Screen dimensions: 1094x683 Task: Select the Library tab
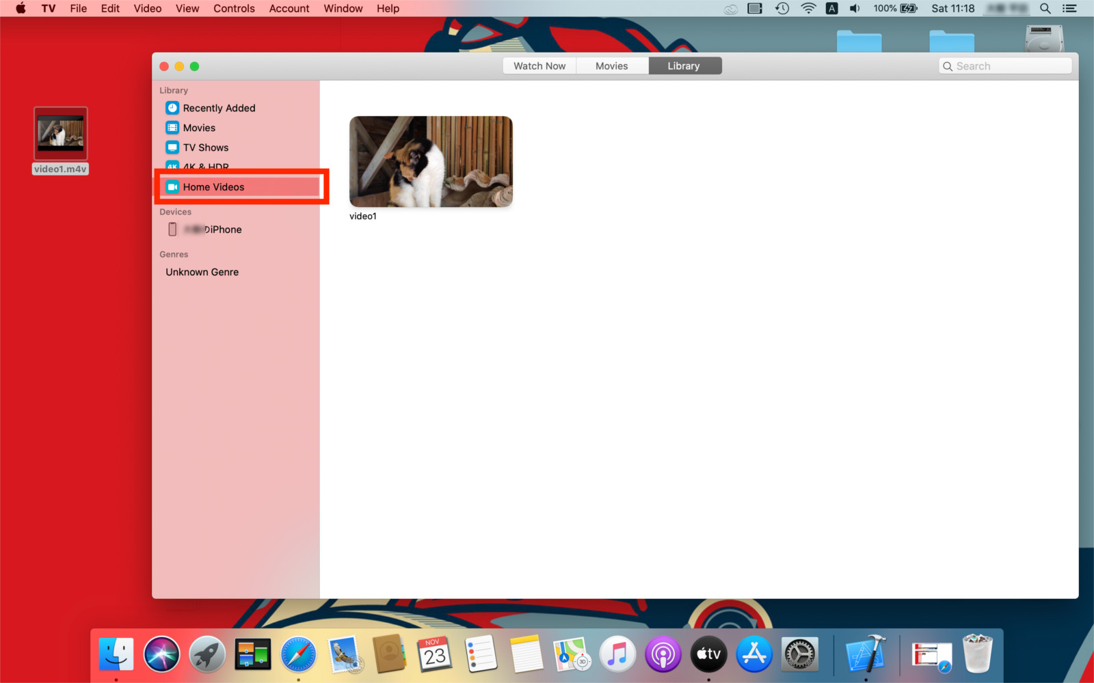(684, 66)
